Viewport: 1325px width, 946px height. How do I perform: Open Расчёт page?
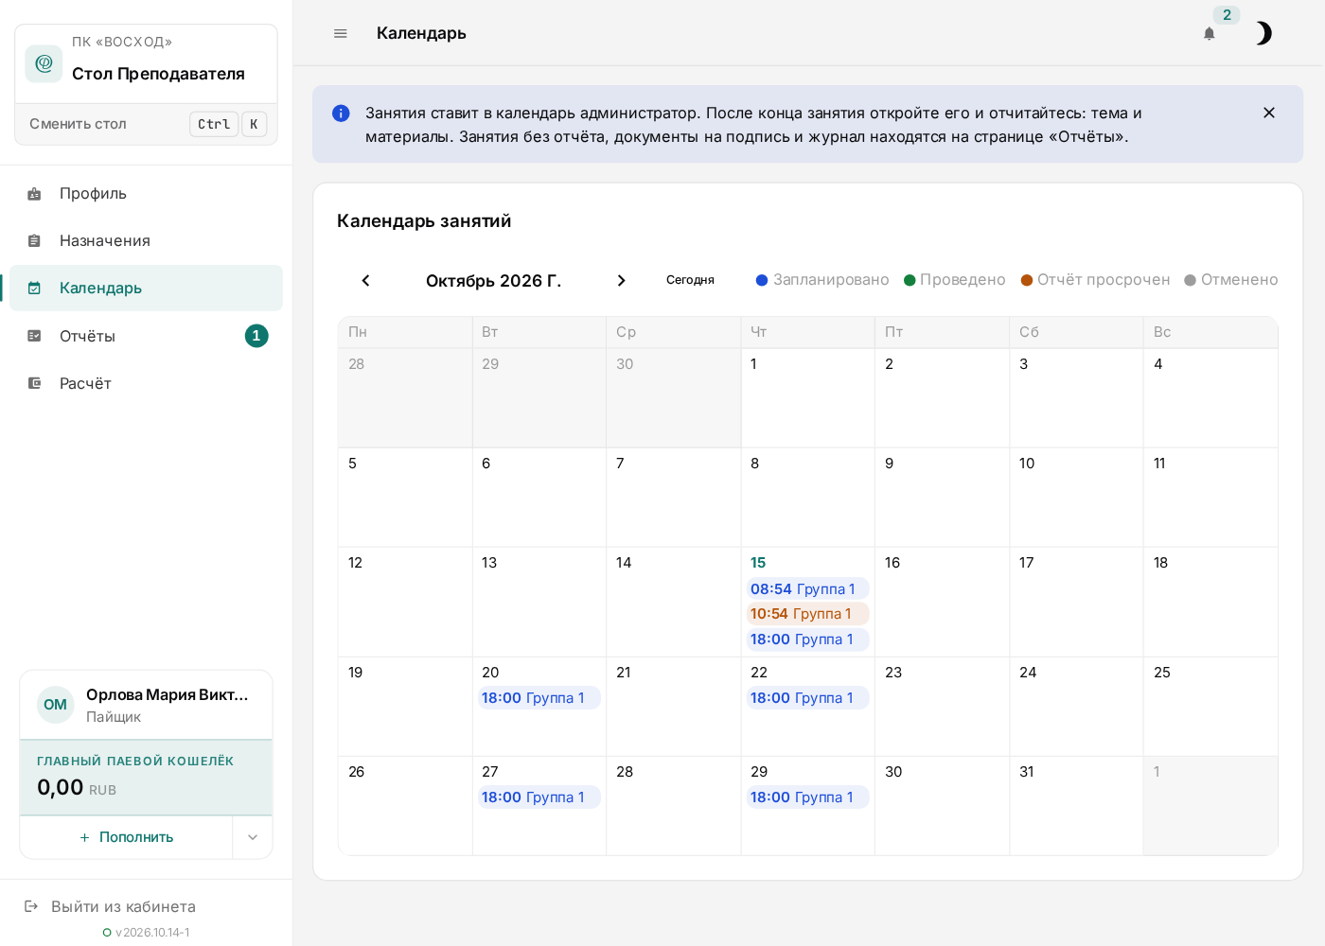click(146, 383)
